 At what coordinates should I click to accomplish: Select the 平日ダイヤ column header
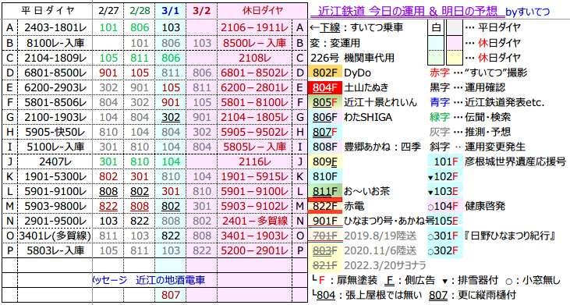click(x=47, y=11)
